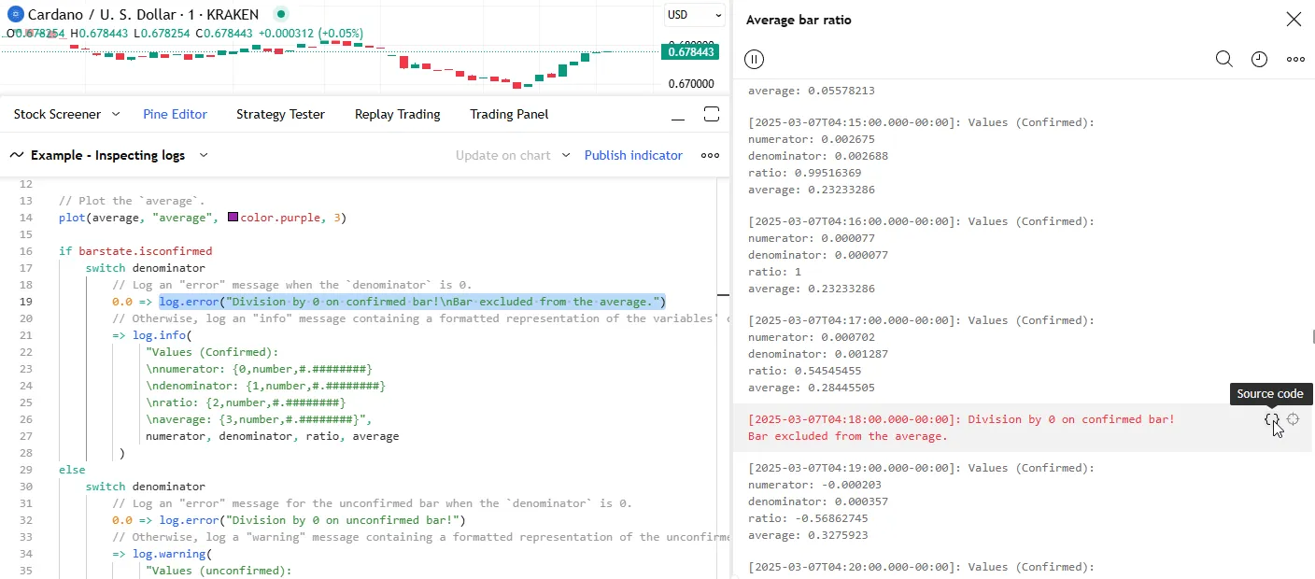Select the red Division by 0 log entry

[962, 428]
